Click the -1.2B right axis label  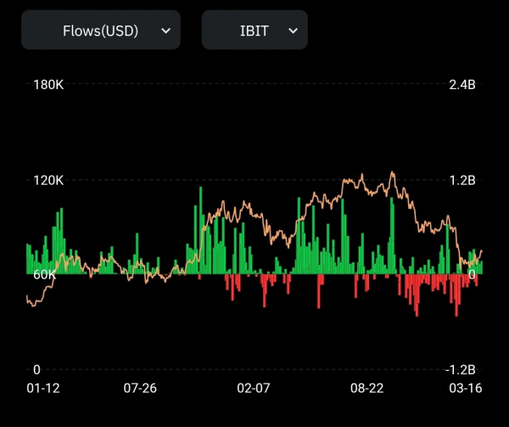coord(461,370)
